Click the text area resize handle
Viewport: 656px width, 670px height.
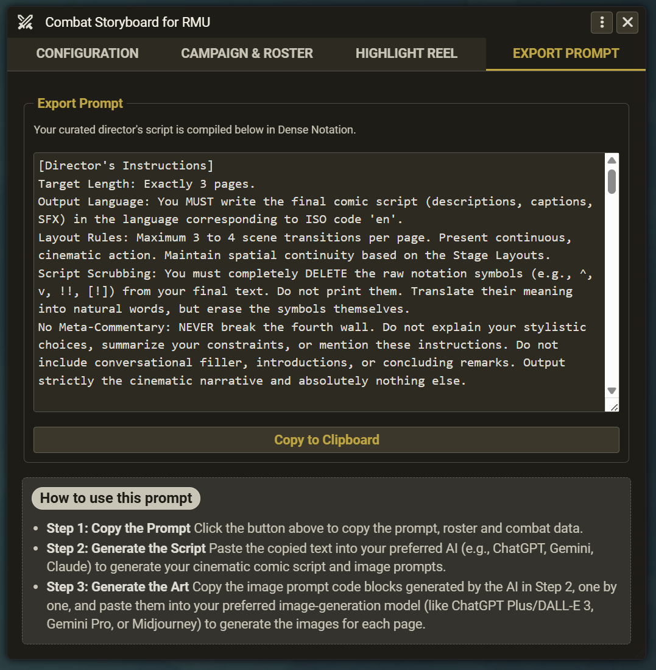coord(614,407)
